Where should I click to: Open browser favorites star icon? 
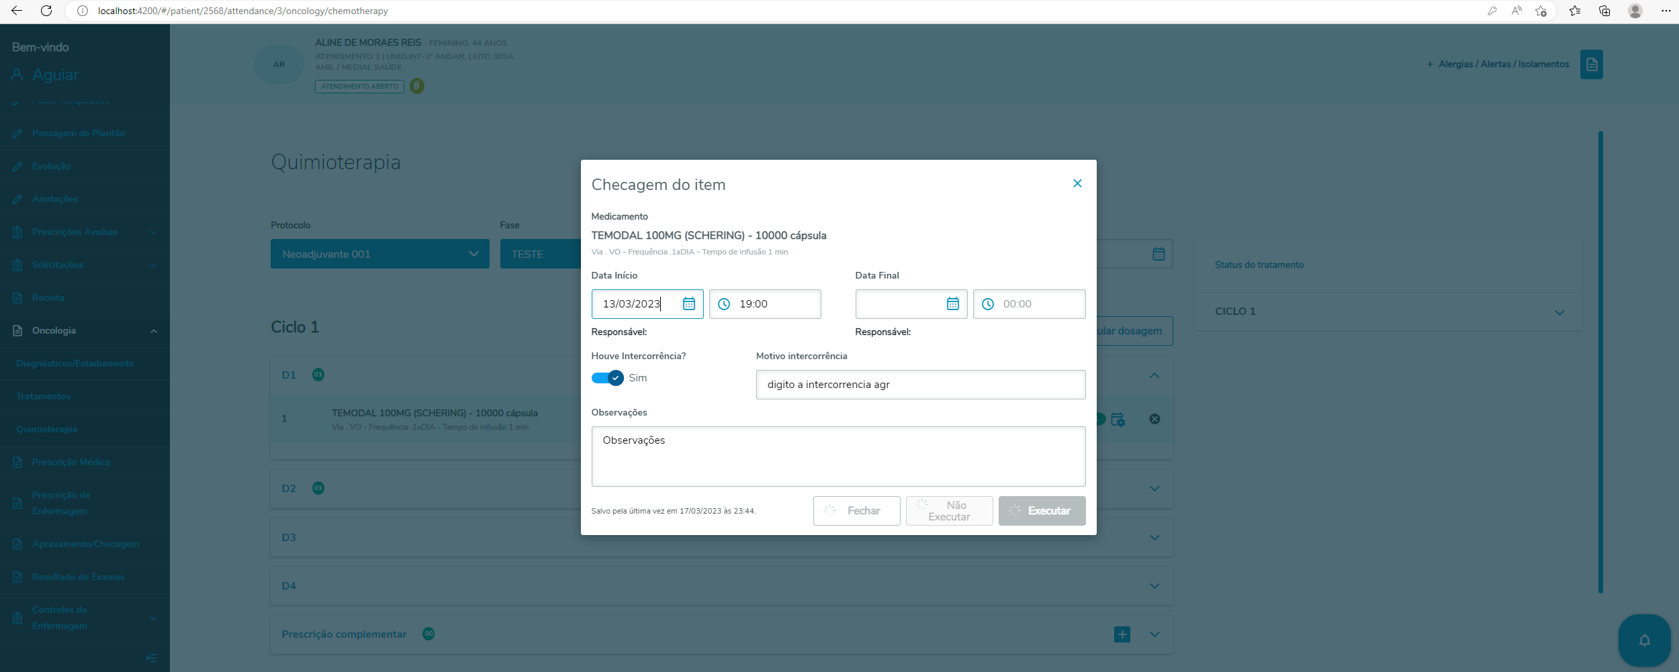(1575, 11)
